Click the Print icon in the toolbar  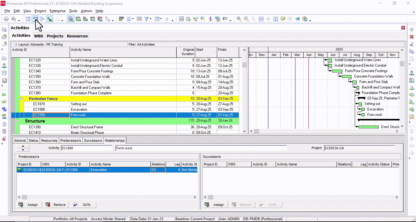tap(6, 19)
